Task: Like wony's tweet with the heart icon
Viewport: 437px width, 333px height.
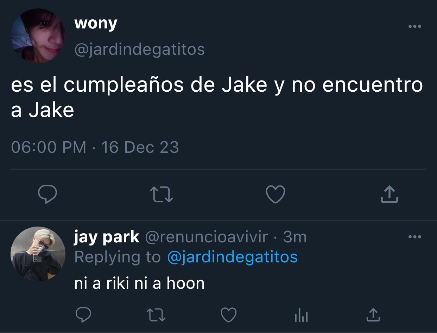Action: coord(275,195)
